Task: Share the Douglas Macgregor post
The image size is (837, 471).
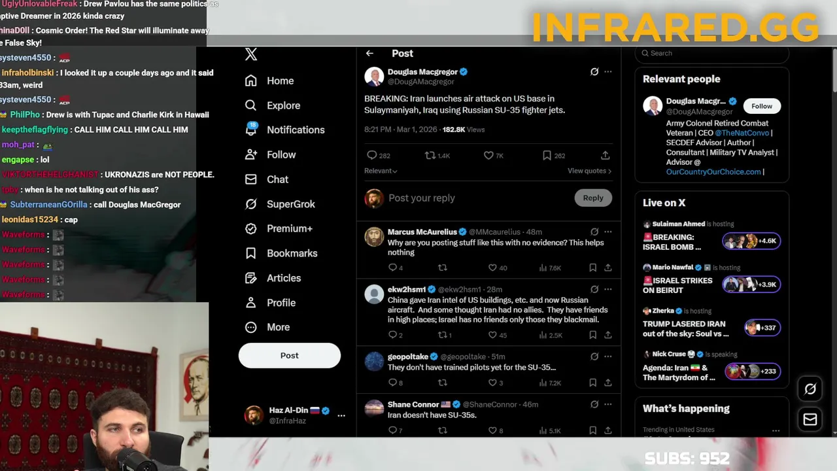Action: [606, 155]
